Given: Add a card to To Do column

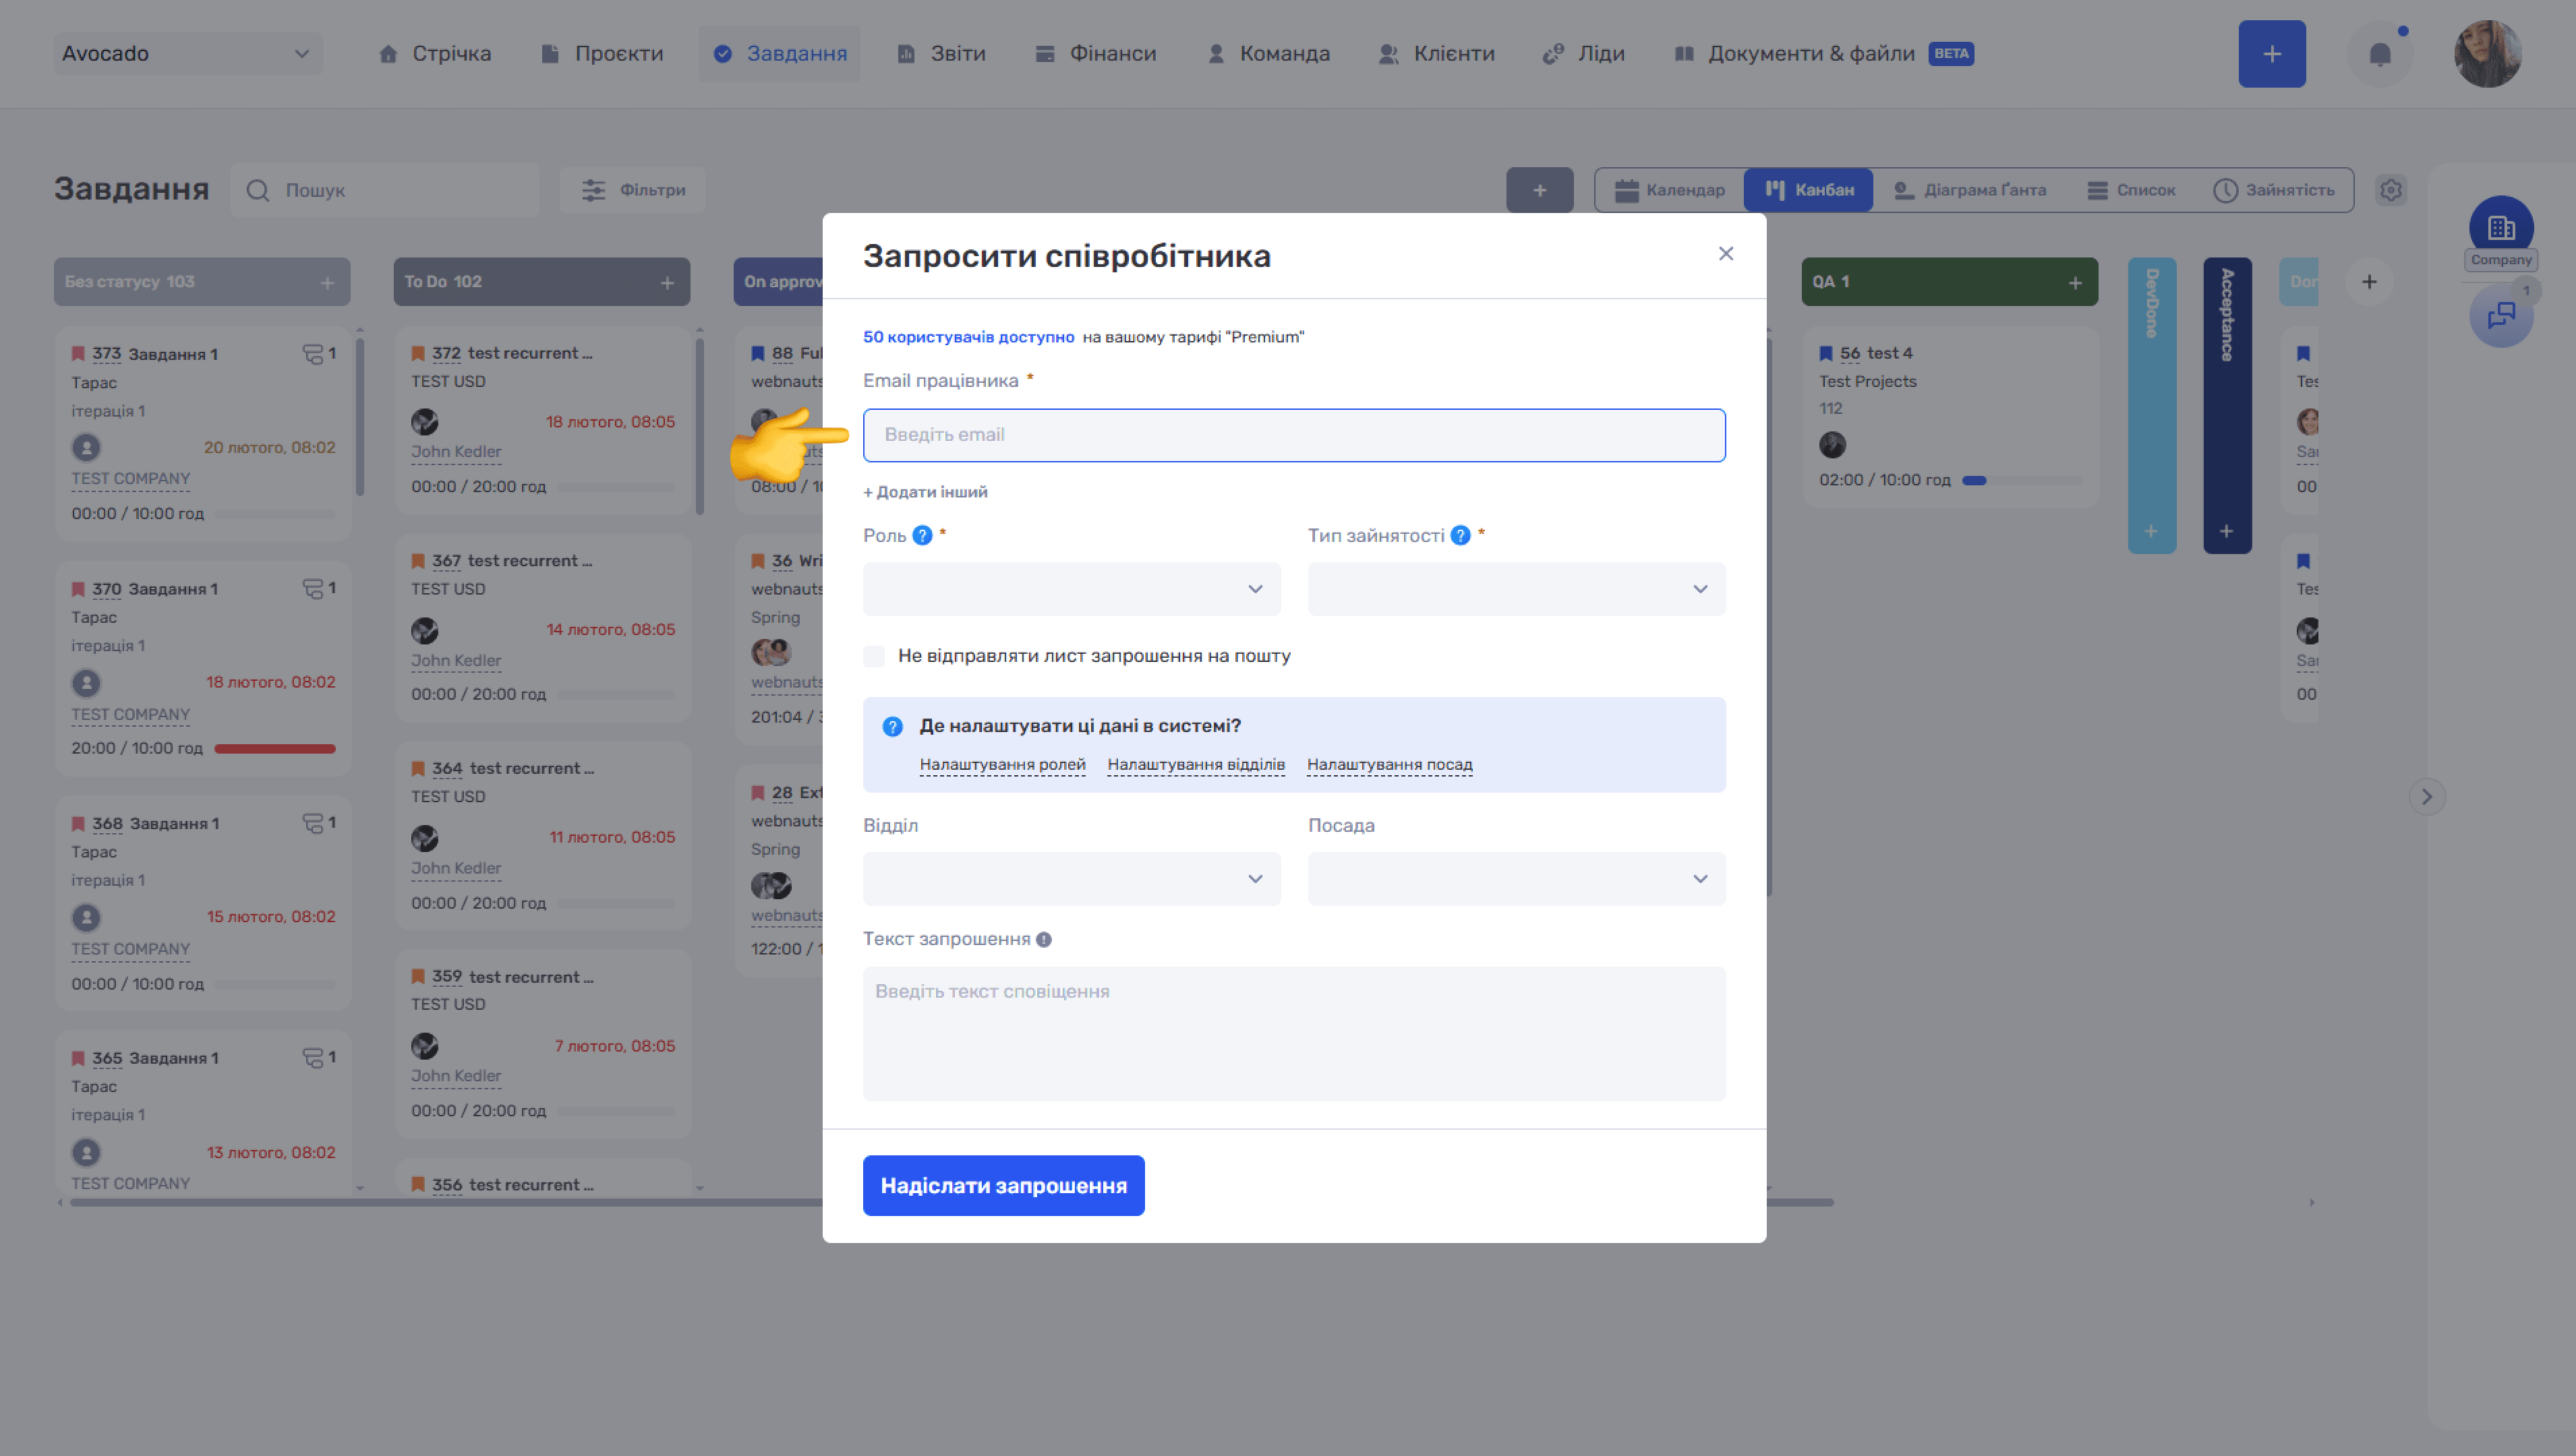Looking at the screenshot, I should click(667, 283).
